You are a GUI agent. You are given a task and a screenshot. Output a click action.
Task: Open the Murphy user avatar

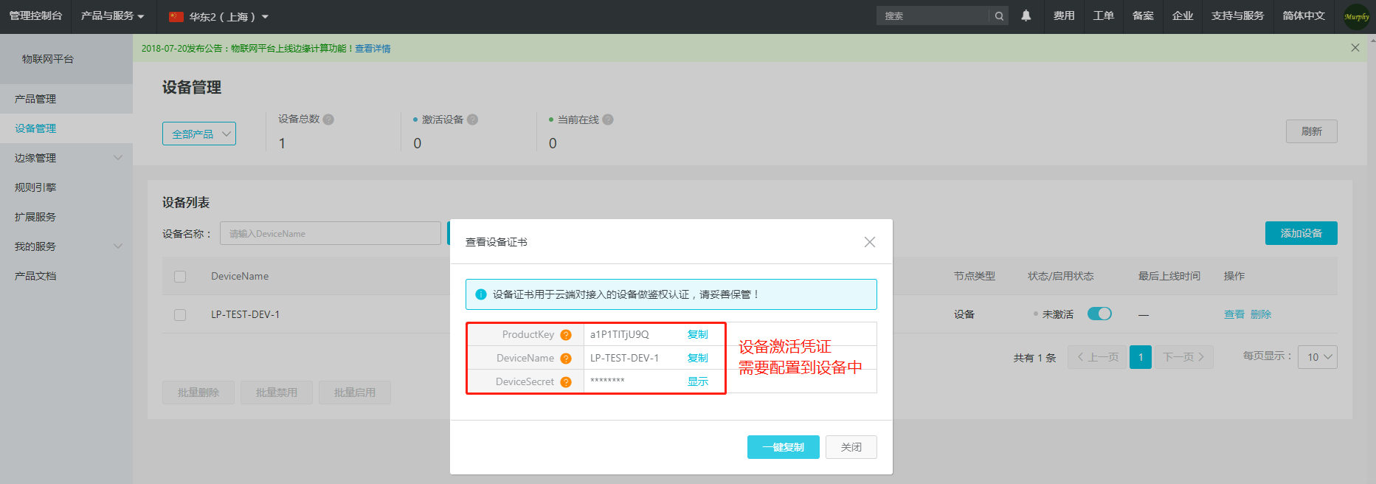coord(1356,16)
